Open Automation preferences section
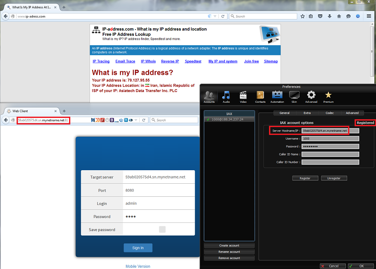The width and height of the screenshot is (376, 269). coord(277,97)
